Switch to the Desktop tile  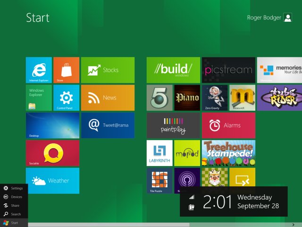(x=52, y=125)
